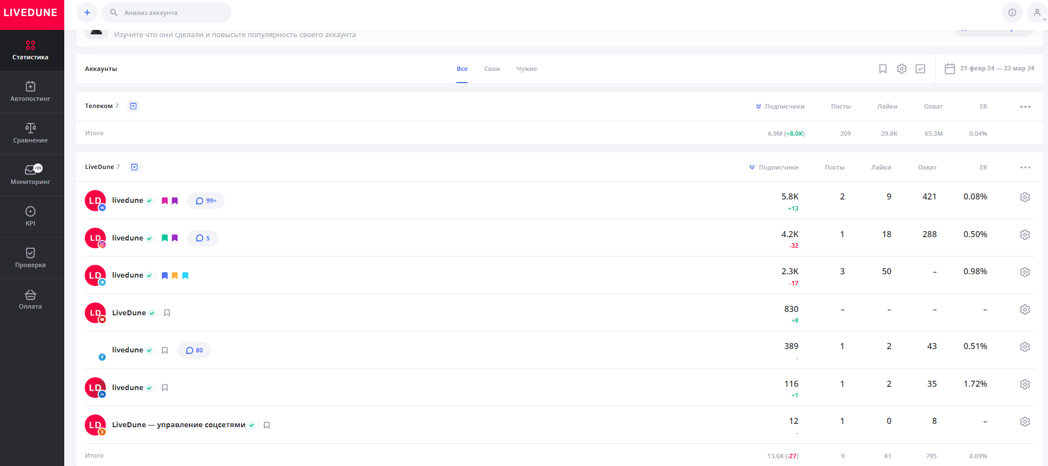Toggle the checkbox icon in Аккаунты bar
The width and height of the screenshot is (1048, 466).
921,69
